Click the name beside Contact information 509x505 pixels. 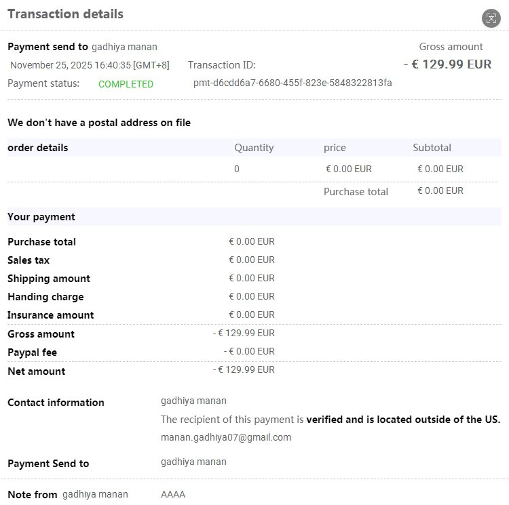pos(193,401)
